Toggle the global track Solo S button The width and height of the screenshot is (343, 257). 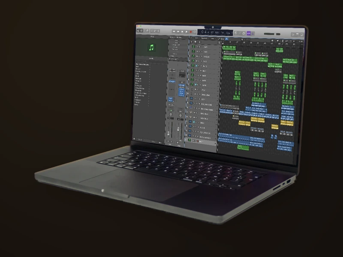point(200,42)
